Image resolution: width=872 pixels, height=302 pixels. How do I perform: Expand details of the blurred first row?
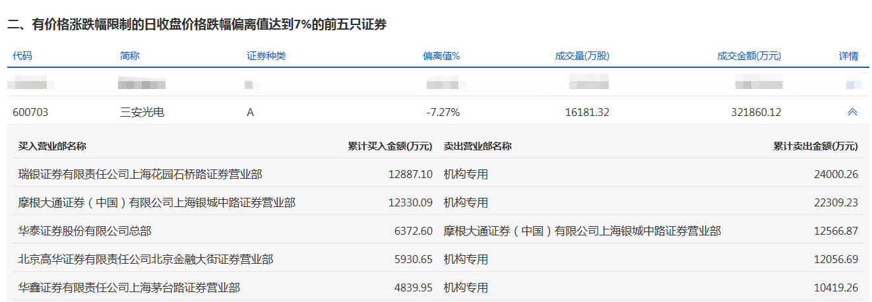(x=854, y=84)
